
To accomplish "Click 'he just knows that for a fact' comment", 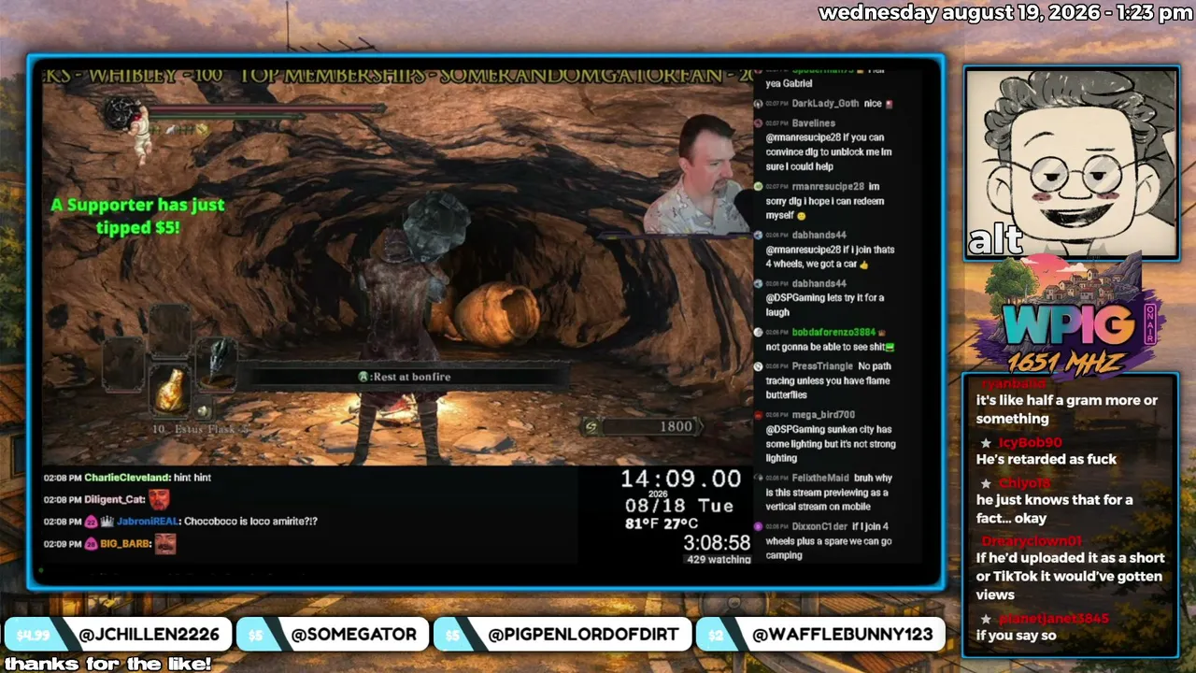I will [1054, 508].
